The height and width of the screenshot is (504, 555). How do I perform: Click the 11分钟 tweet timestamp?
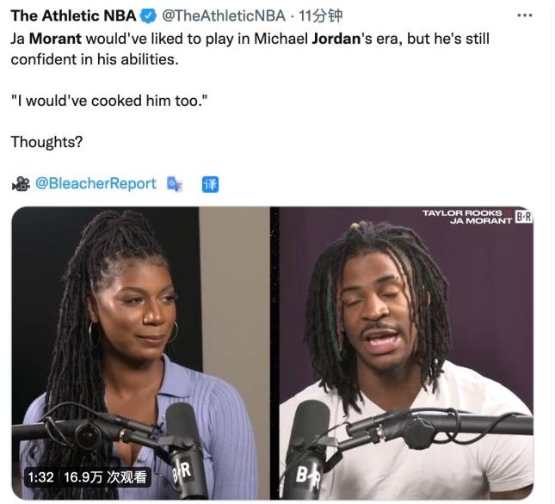click(x=321, y=15)
